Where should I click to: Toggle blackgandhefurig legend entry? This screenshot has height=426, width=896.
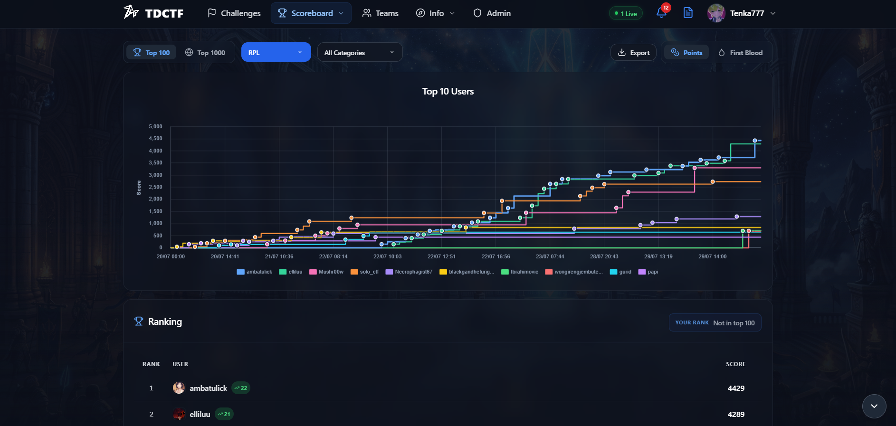click(467, 272)
